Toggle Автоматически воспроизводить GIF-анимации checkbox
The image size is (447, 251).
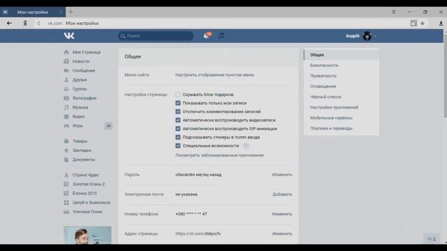(178, 128)
